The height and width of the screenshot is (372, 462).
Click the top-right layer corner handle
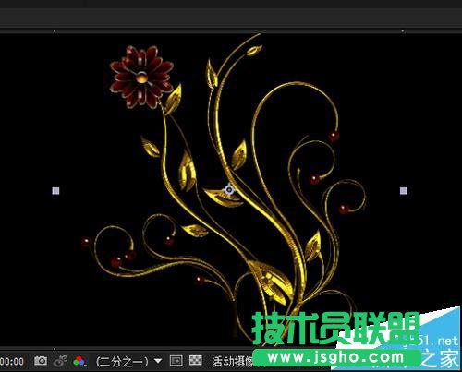[x=403, y=31]
